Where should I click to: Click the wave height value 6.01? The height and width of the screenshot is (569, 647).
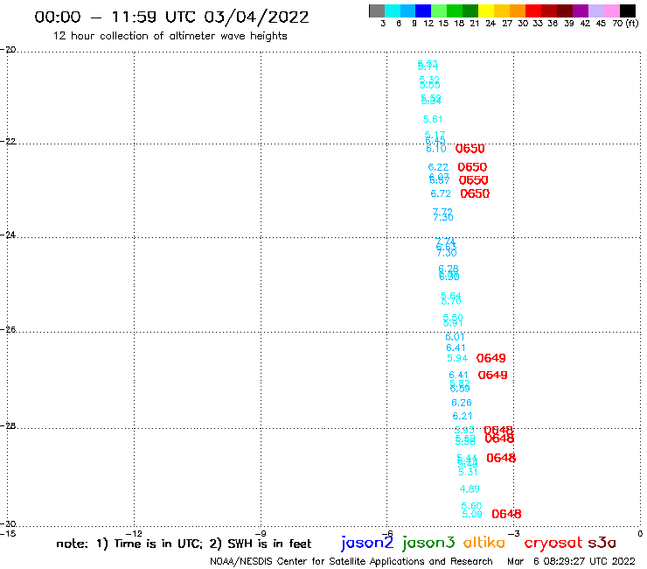455,337
